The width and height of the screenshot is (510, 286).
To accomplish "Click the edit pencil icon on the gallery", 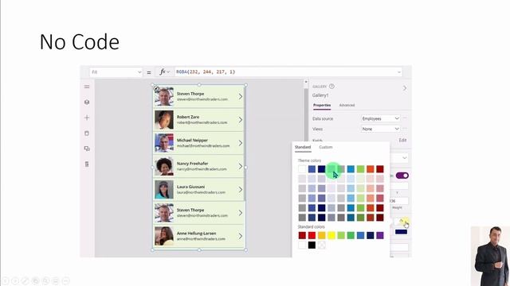I will (x=156, y=88).
